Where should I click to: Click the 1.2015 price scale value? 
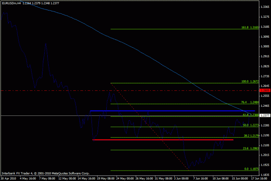(x=265, y=155)
